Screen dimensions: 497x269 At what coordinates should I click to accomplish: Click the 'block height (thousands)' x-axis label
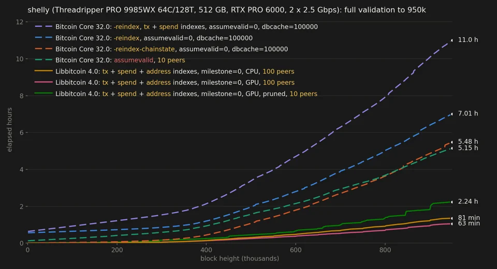240,259
